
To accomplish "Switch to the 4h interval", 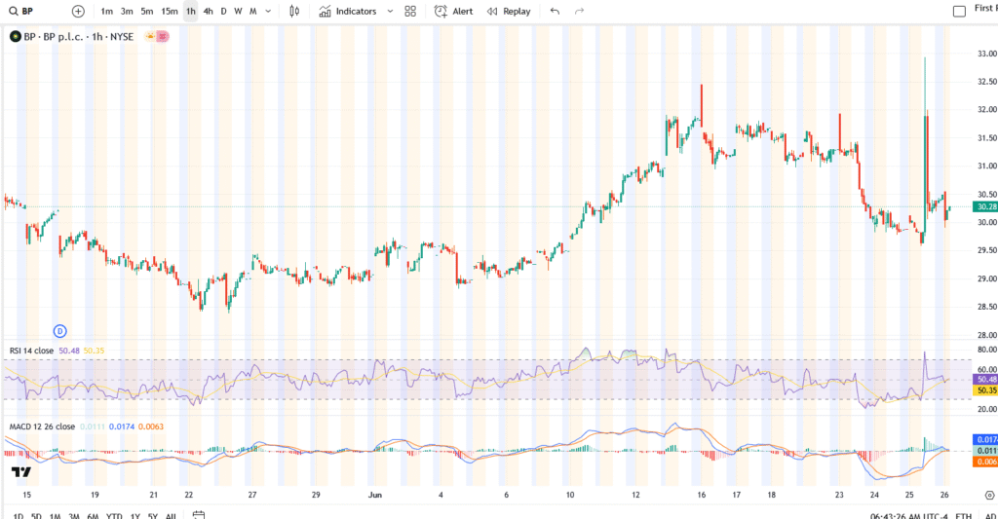I will [x=208, y=12].
